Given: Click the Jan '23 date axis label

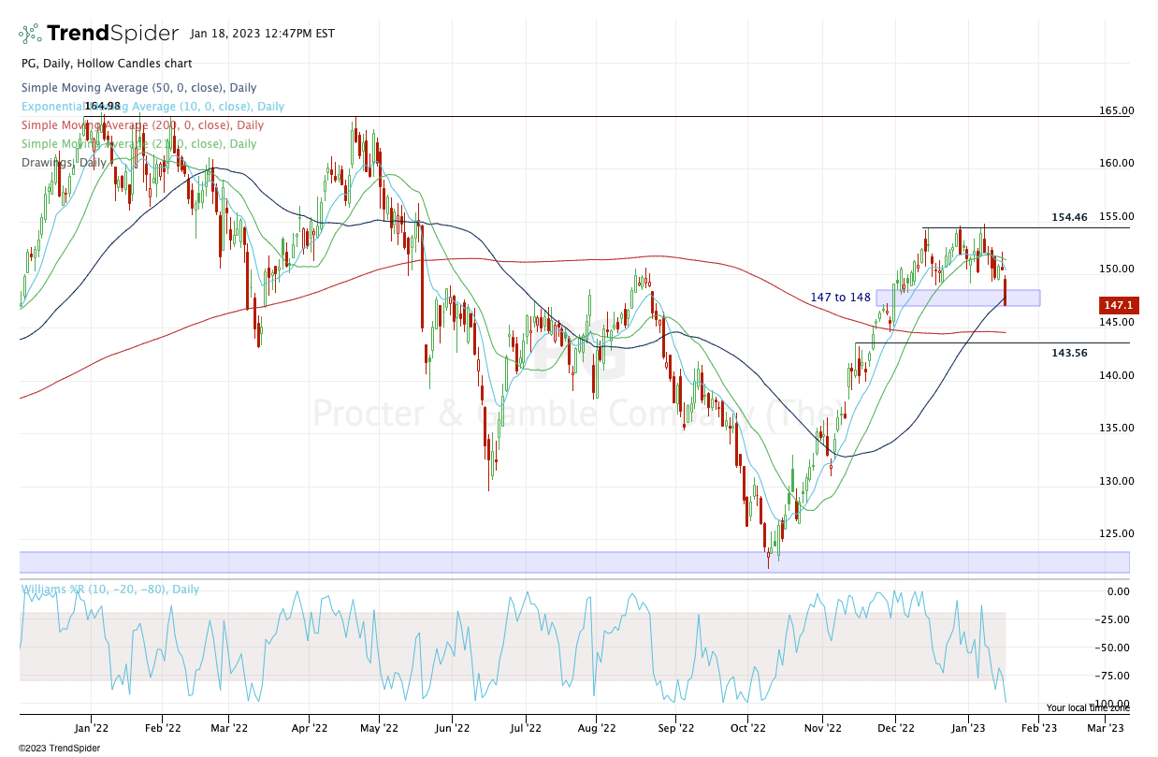Looking at the screenshot, I should (x=967, y=726).
